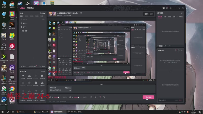The height and width of the screenshot is (114, 203).
Task: Add a new scene with plus icon
Action: pos(44,16)
